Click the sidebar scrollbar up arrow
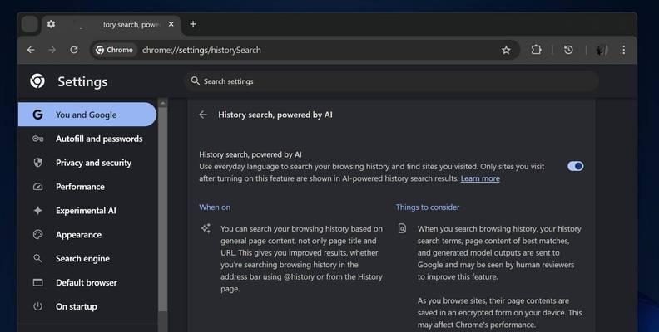659x332 pixels. 162,103
